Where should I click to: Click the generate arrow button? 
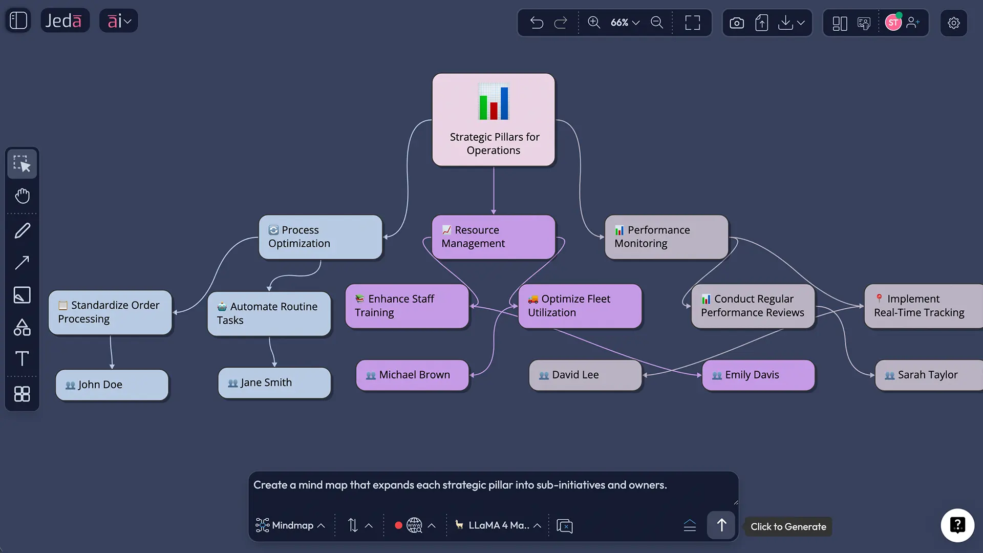[721, 525]
